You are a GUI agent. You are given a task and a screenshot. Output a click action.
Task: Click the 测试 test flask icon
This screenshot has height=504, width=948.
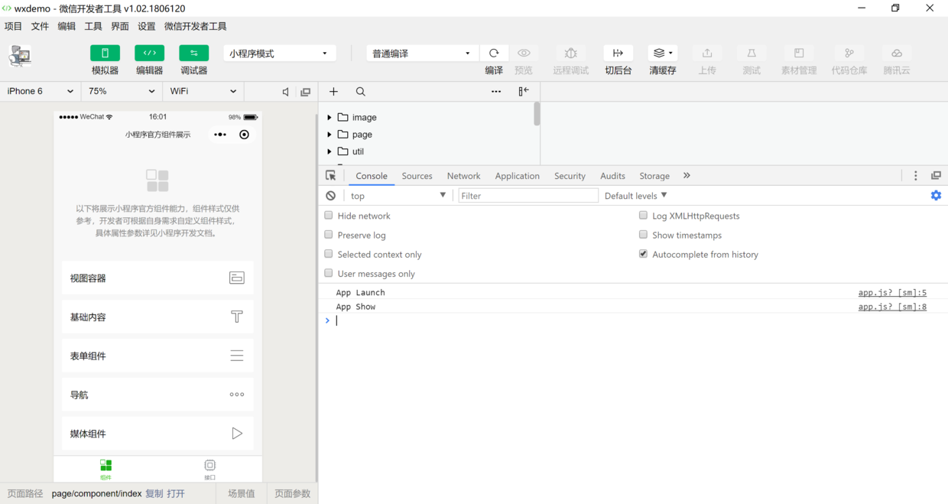752,53
